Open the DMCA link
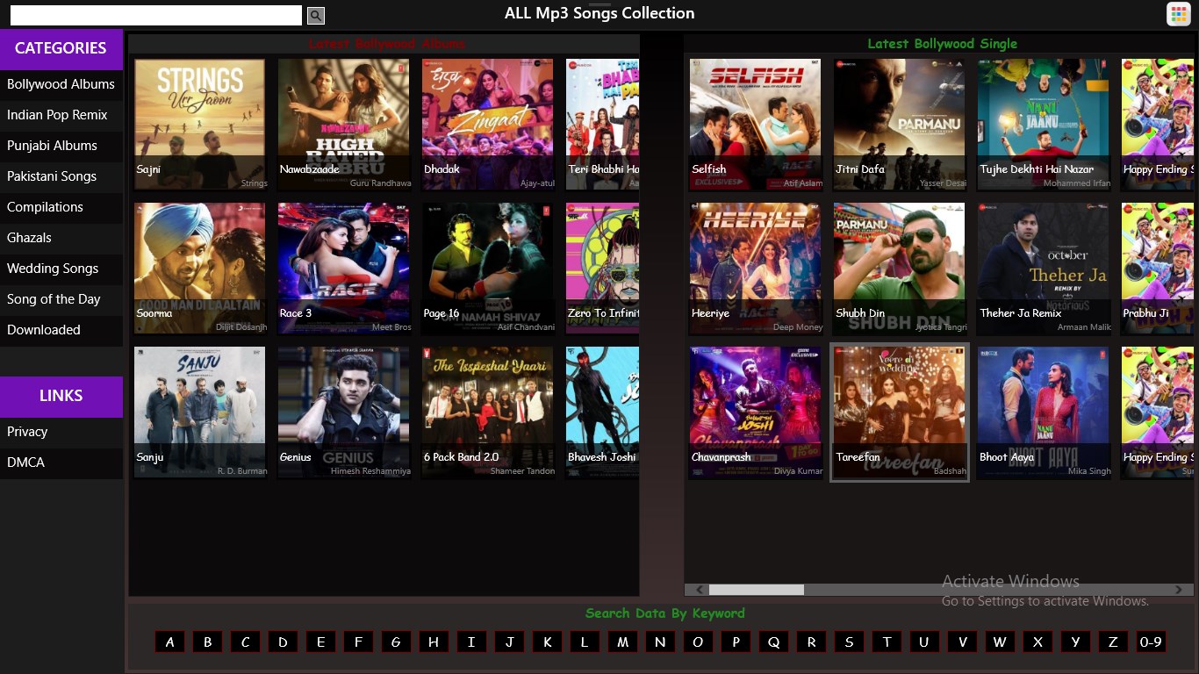This screenshot has height=674, width=1199. click(61, 462)
